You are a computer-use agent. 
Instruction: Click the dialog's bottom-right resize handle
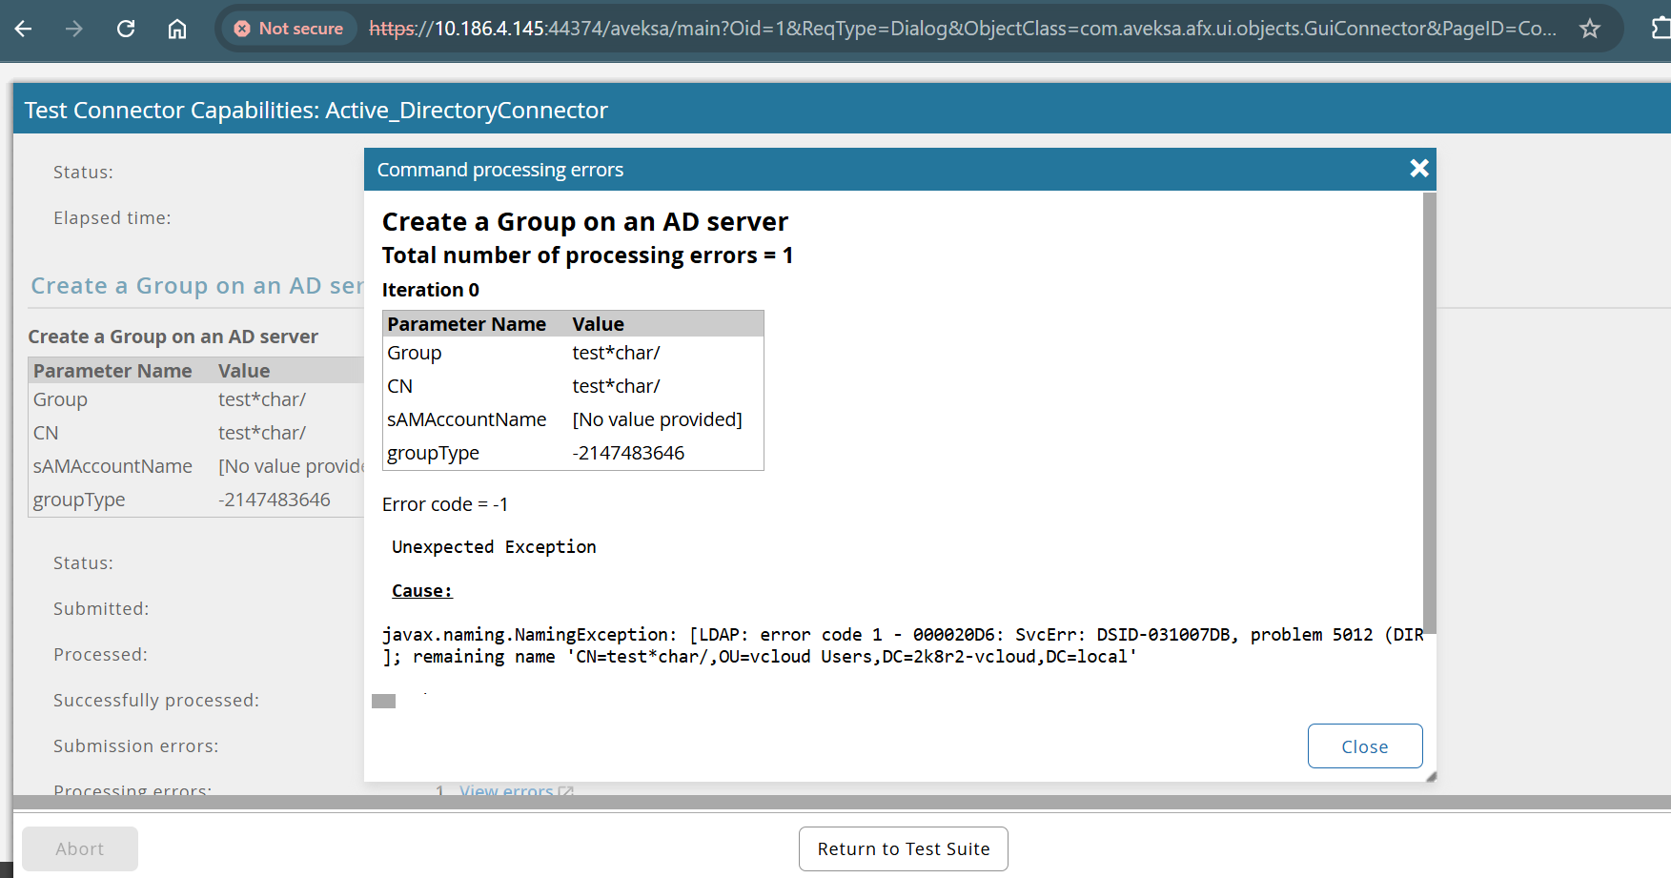(x=1430, y=776)
